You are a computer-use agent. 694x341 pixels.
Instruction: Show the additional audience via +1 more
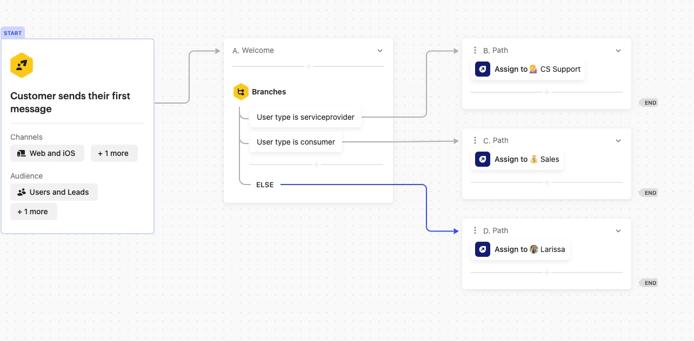click(x=34, y=212)
